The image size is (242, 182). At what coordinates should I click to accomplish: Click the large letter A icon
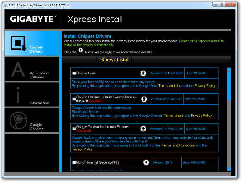click(x=18, y=69)
